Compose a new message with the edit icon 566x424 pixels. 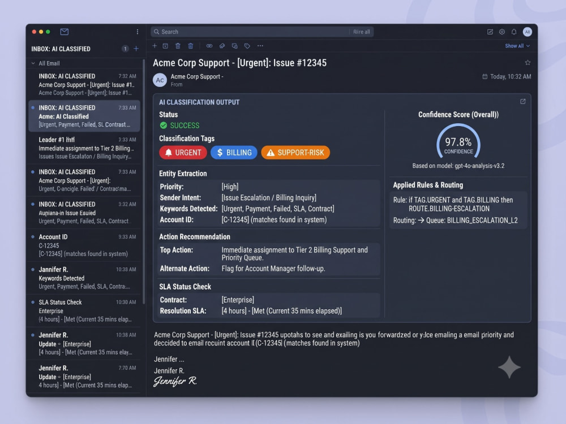[x=490, y=32]
